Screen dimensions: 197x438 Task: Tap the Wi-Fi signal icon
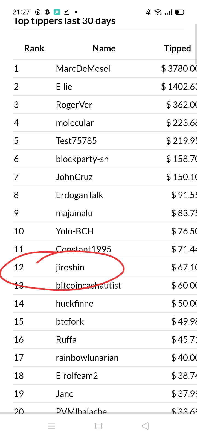pos(158,12)
